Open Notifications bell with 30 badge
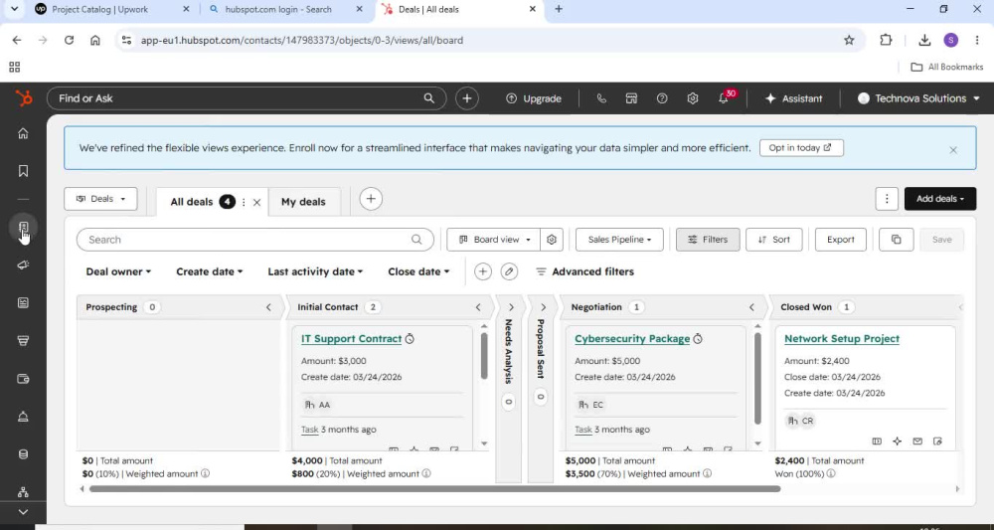This screenshot has height=530, width=994. [724, 98]
